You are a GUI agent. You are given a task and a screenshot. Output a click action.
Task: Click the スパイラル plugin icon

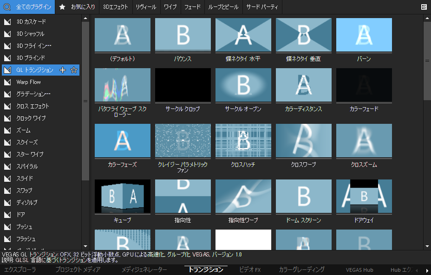point(7,166)
